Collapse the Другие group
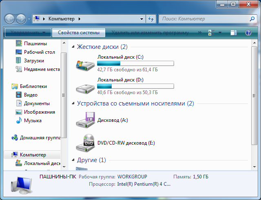The width and height of the screenshot is (261, 200). click(x=73, y=160)
